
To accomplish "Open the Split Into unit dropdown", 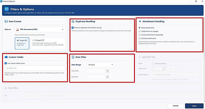I will pos(173,68).
